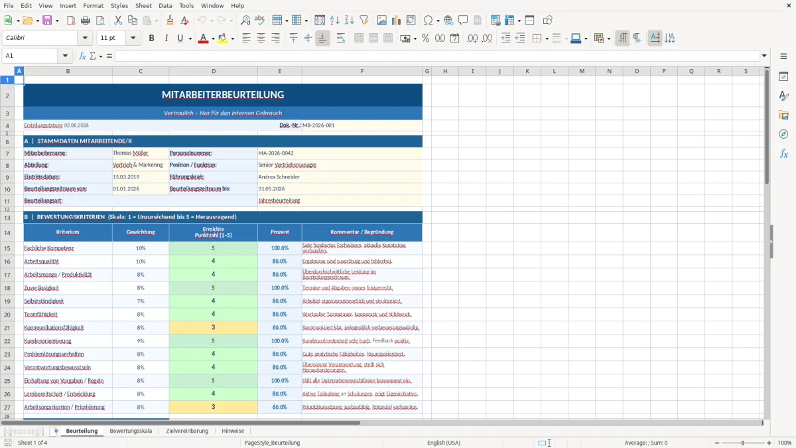Switch to Zielvereinbarung sheet tab

pyautogui.click(x=187, y=431)
